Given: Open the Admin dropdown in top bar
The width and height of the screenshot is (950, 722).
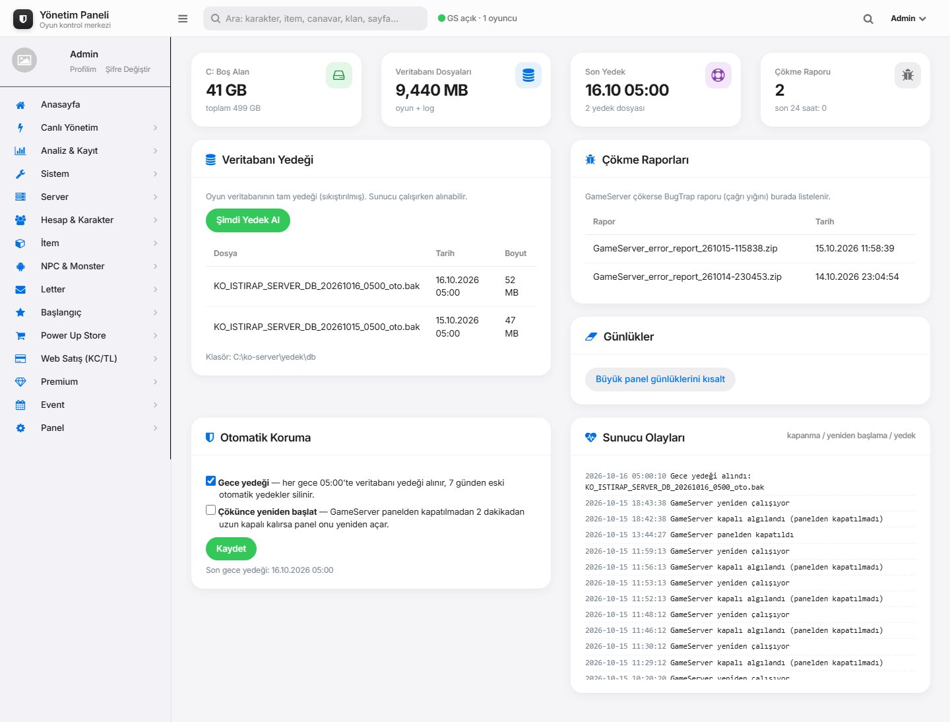Looking at the screenshot, I should tap(908, 18).
